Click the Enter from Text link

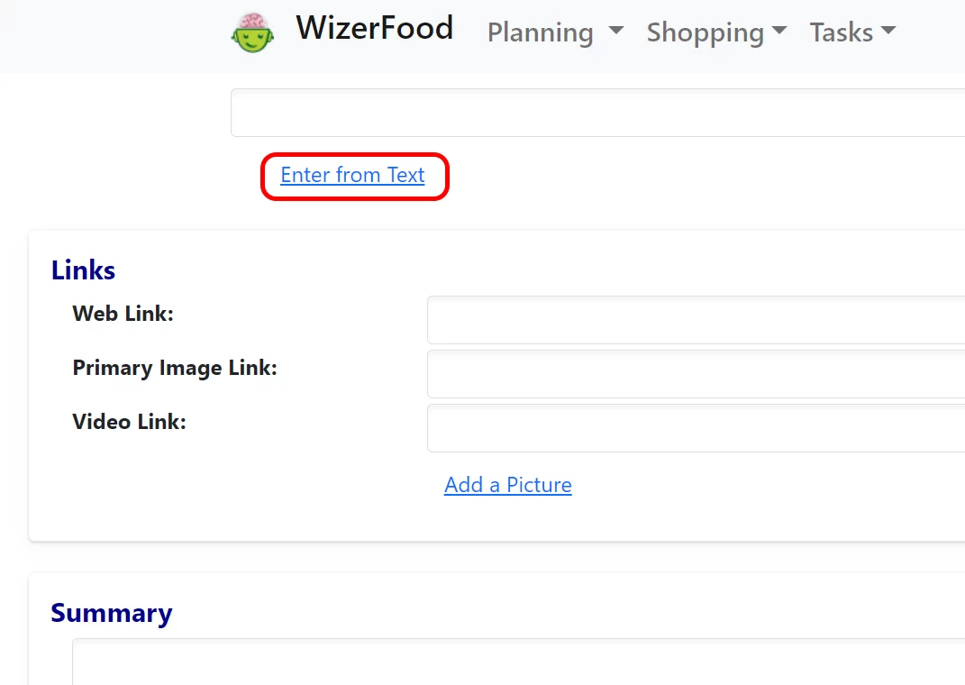coord(352,175)
